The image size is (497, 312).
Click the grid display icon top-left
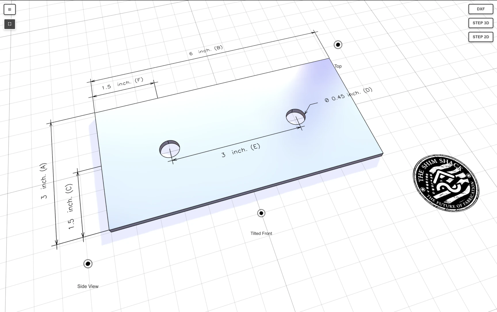9,9
